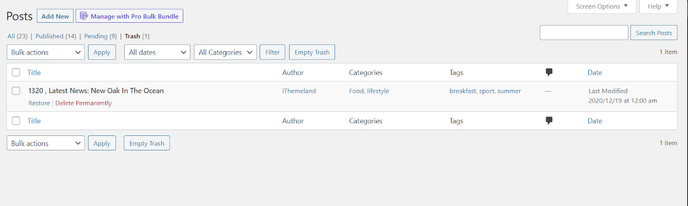Click Delete Permanently link

[84, 103]
